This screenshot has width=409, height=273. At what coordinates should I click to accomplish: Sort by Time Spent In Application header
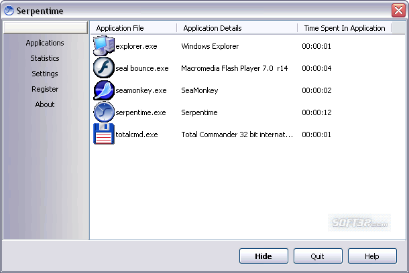345,28
